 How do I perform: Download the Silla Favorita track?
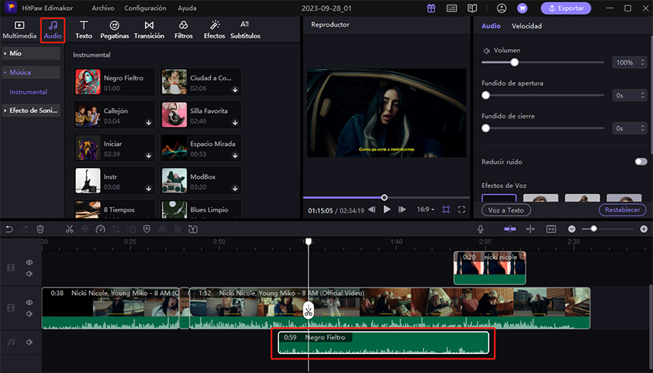coord(235,122)
